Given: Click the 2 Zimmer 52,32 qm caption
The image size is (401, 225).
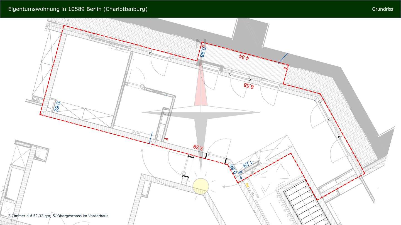Looking at the screenshot, I should pyautogui.click(x=58, y=216).
